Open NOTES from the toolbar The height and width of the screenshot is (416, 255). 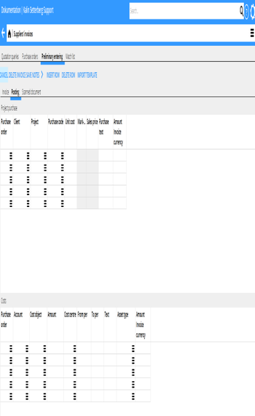[x=36, y=75]
